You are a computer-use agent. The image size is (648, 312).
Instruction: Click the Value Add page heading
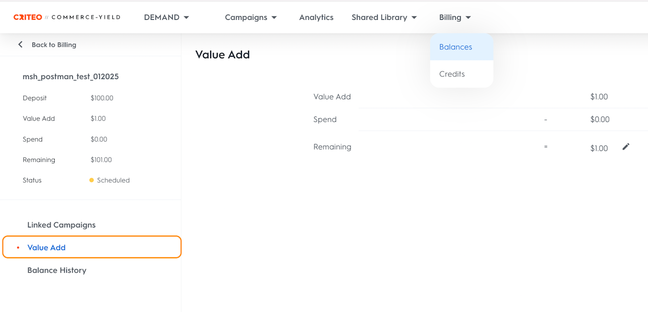[x=222, y=55]
